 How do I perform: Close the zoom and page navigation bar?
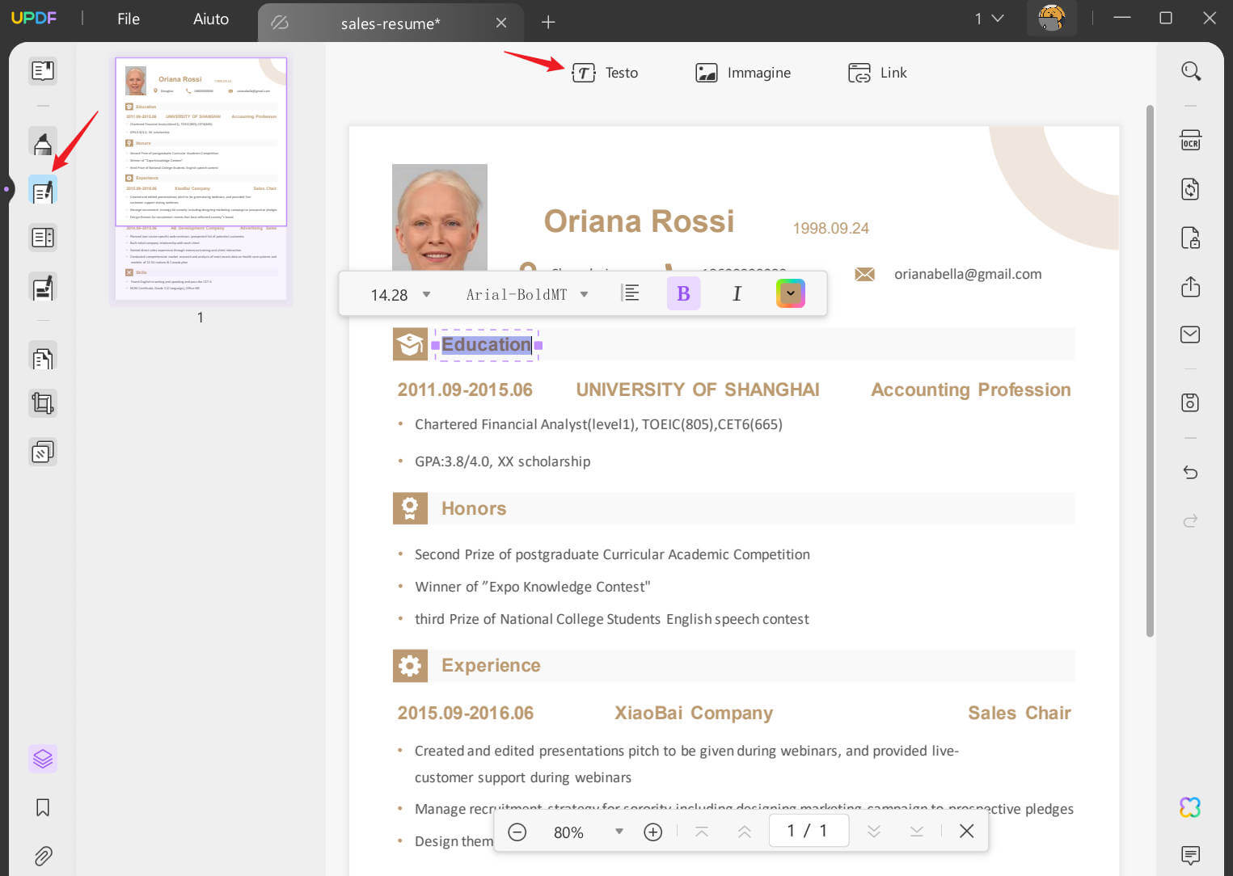pyautogui.click(x=966, y=831)
